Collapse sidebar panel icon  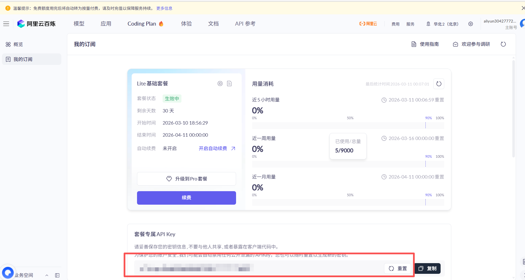tap(57, 275)
